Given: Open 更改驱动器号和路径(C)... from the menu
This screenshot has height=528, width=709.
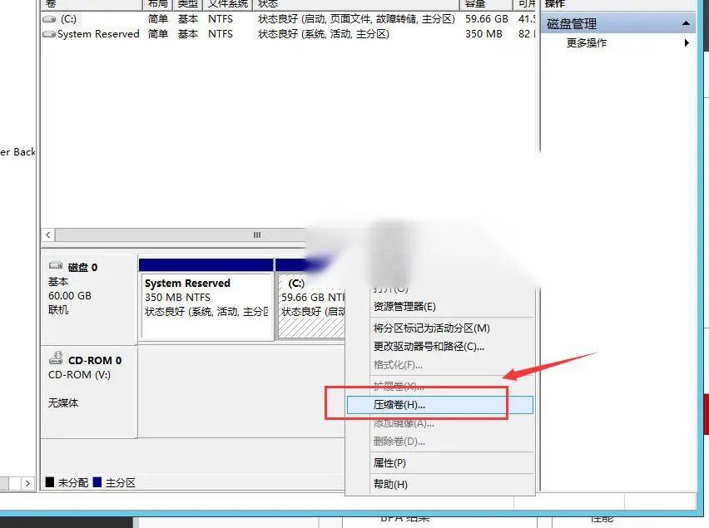Looking at the screenshot, I should pos(429,347).
